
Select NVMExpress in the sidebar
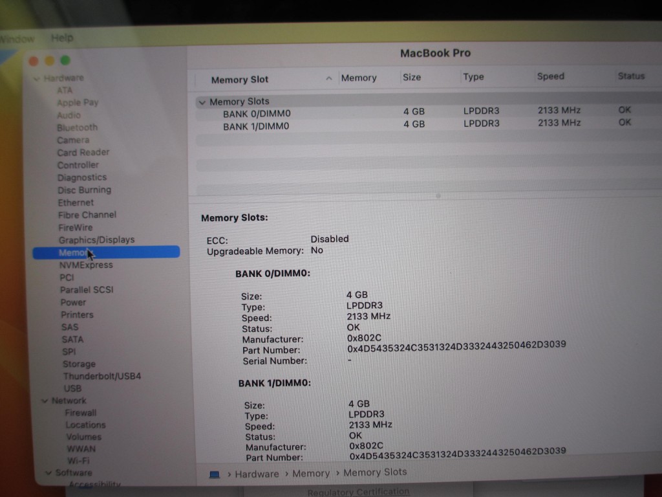(x=86, y=265)
